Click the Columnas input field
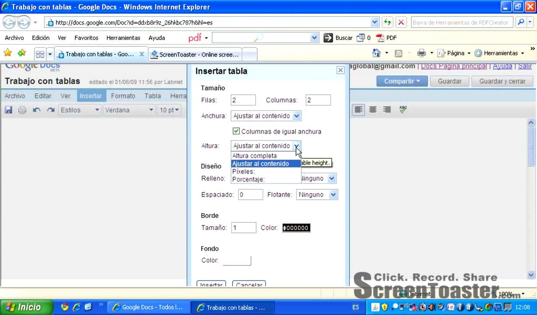 point(318,100)
